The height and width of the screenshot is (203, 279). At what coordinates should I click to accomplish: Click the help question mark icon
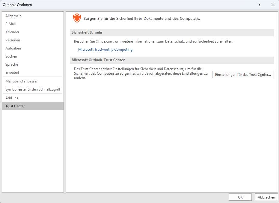pyautogui.click(x=260, y=4)
